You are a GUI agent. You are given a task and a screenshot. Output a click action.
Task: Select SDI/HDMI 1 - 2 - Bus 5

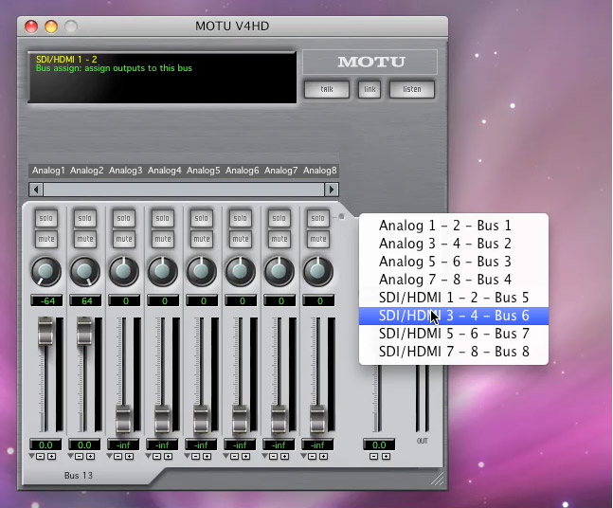[454, 298]
